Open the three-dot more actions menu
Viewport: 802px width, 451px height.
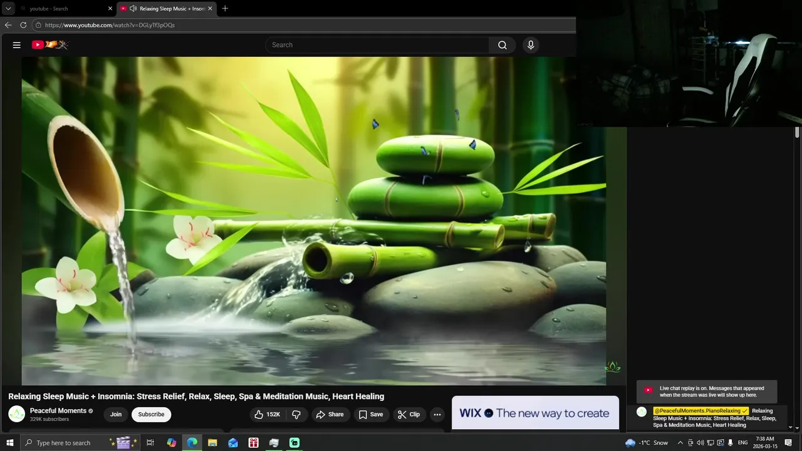tap(437, 415)
